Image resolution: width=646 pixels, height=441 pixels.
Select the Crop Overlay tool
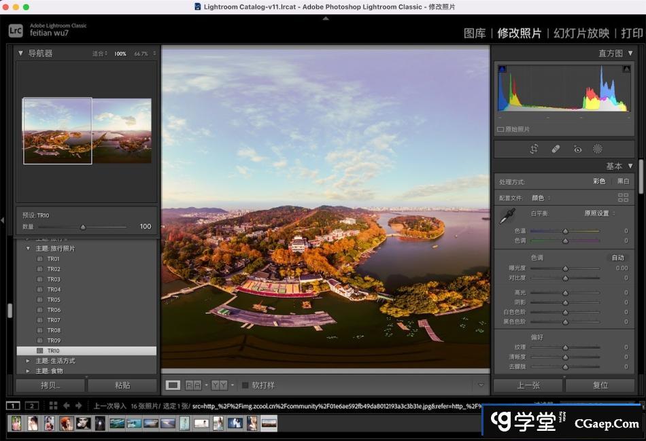pyautogui.click(x=534, y=149)
